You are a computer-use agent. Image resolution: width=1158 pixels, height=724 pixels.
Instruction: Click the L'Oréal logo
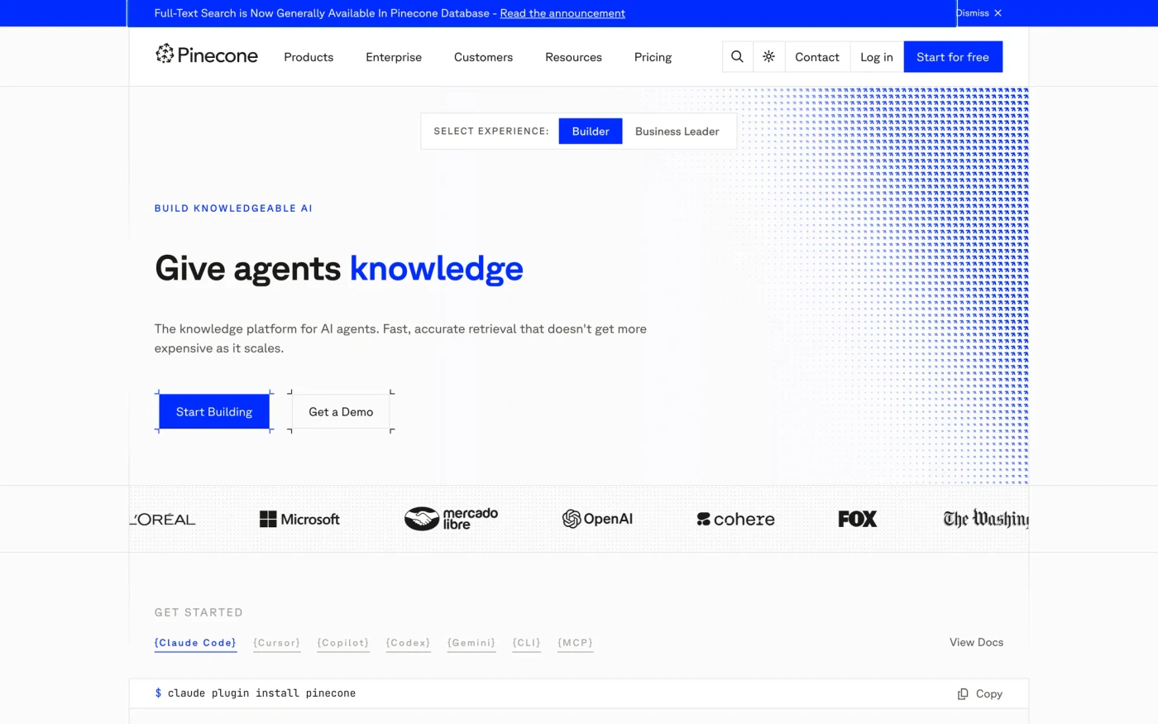[163, 519]
